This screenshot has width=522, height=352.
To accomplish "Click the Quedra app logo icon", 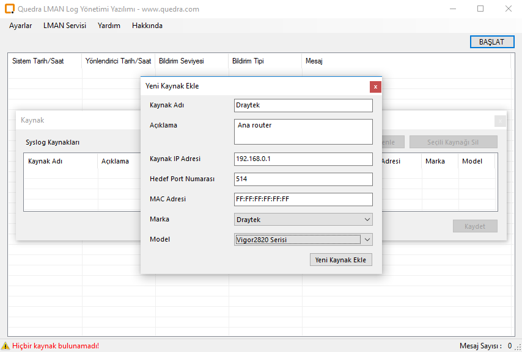I will (10, 9).
